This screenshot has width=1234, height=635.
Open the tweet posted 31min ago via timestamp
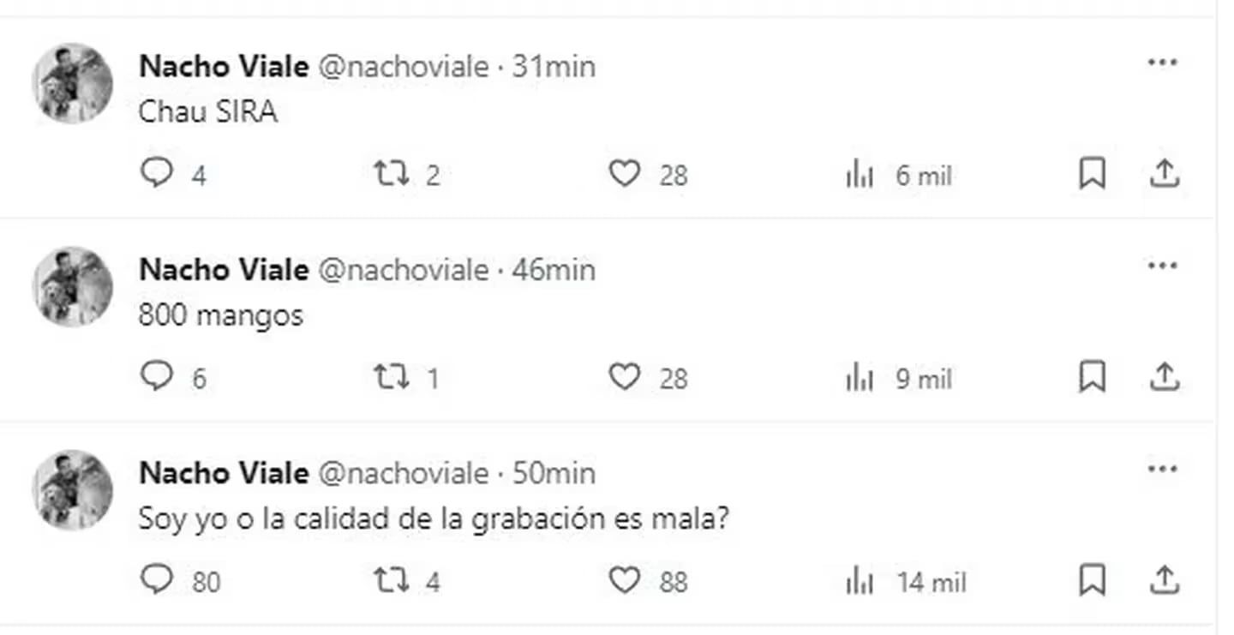(553, 66)
